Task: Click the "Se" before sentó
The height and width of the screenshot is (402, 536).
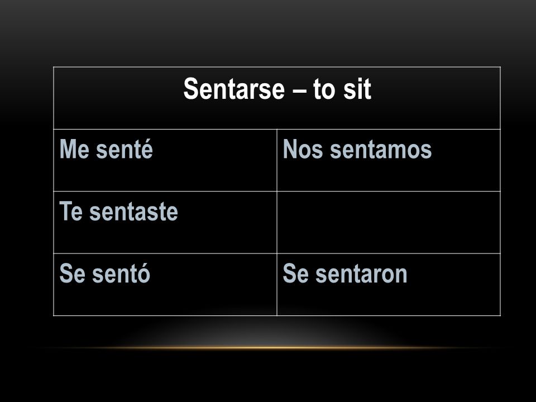Action: [72, 274]
